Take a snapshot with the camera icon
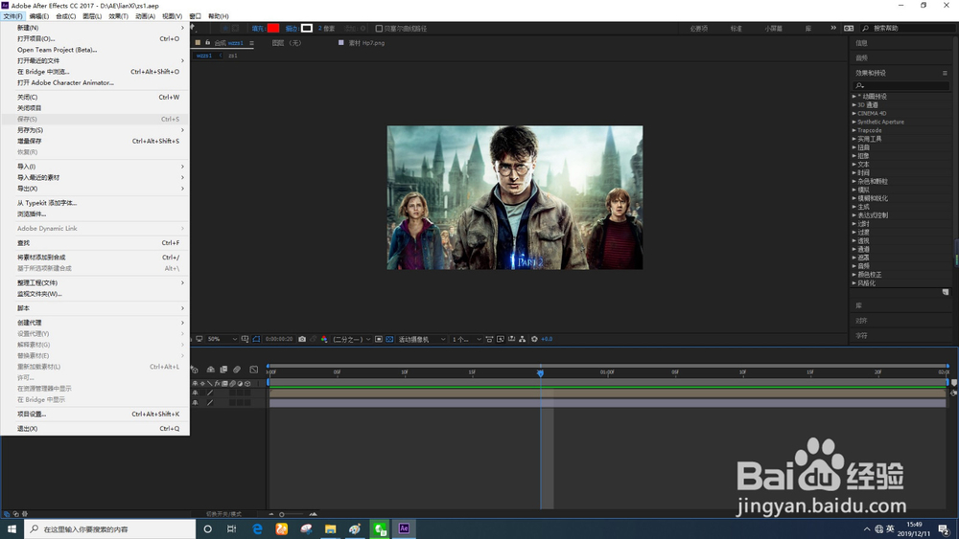959x539 pixels. [302, 339]
